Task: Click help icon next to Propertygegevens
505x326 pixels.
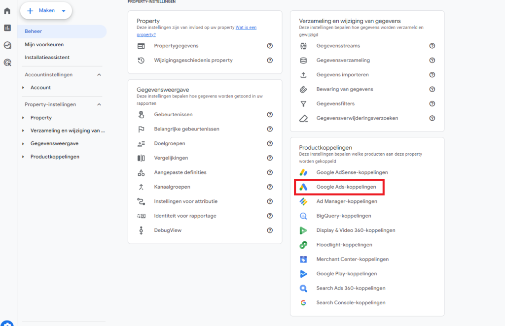Action: point(270,46)
